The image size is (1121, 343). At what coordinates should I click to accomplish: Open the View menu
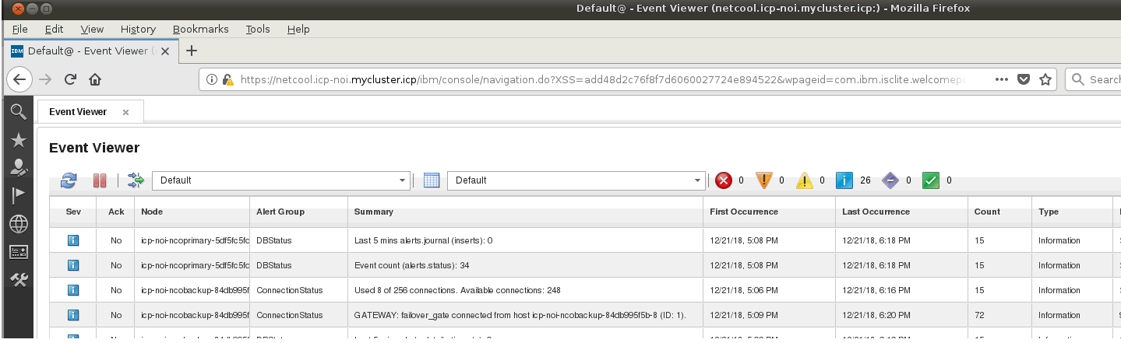[x=92, y=29]
